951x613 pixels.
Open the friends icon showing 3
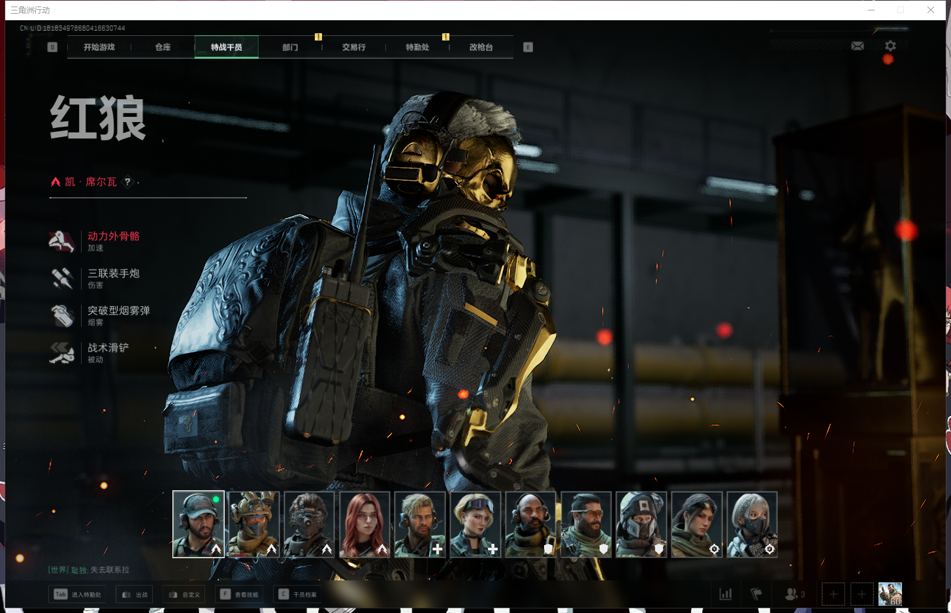click(x=795, y=594)
